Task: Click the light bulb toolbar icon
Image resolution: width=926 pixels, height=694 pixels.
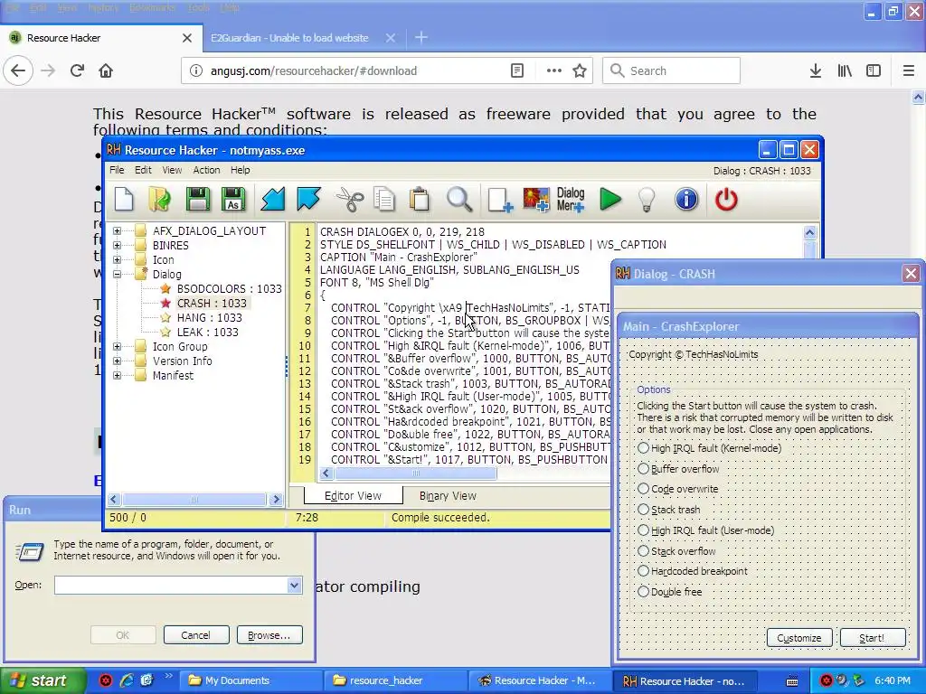Action: tap(647, 199)
